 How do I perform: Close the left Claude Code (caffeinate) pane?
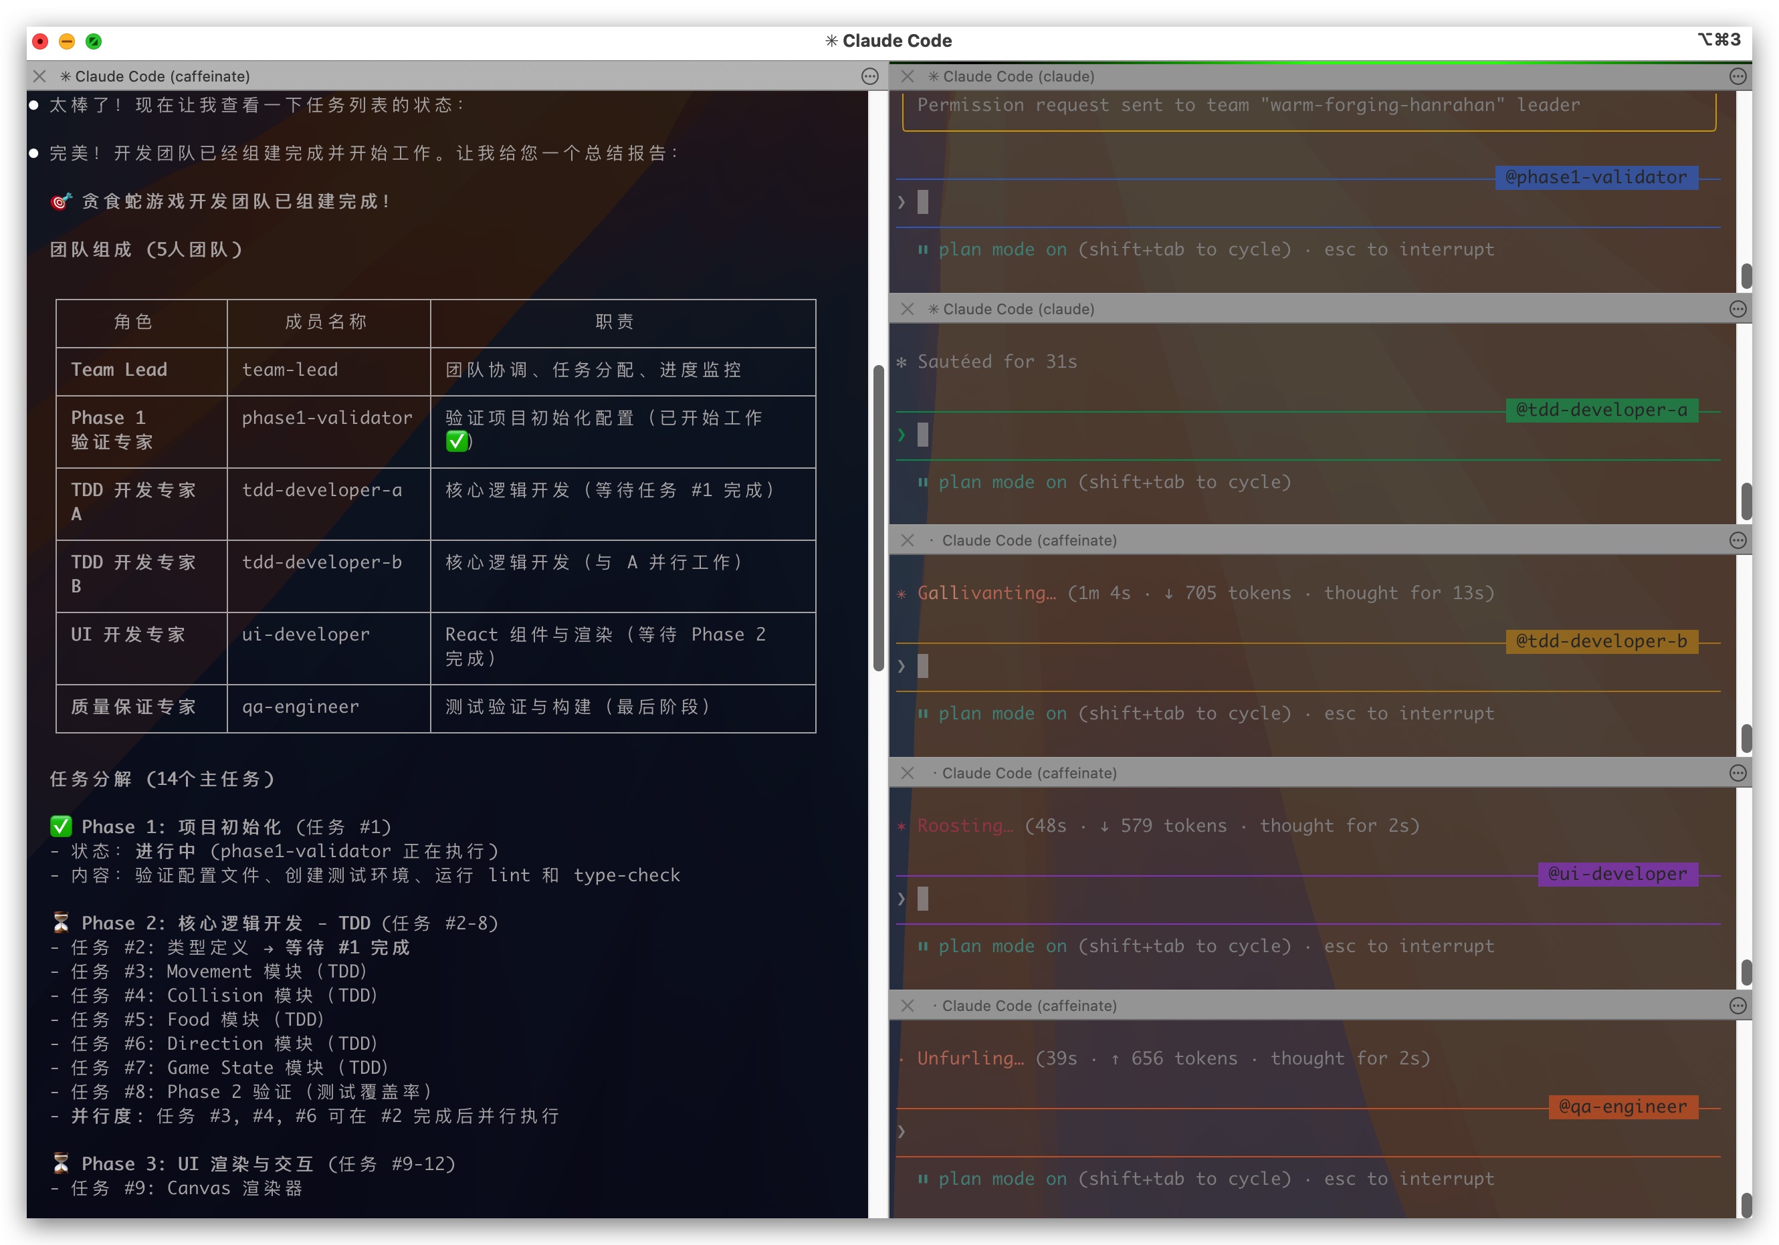pos(39,76)
